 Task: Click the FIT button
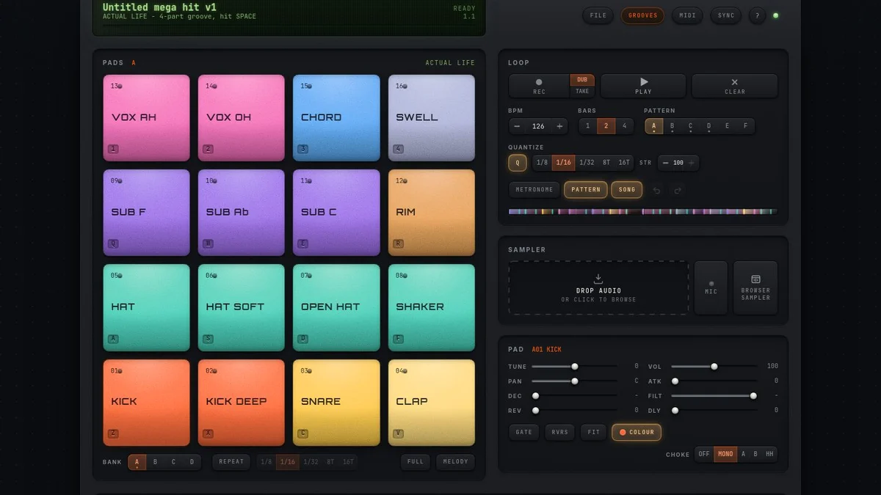coord(593,432)
